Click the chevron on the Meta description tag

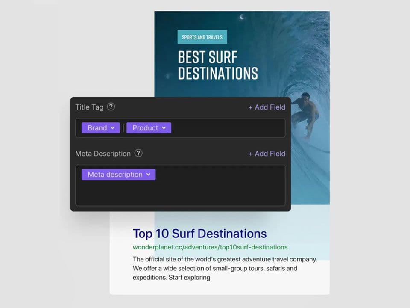[x=148, y=175]
